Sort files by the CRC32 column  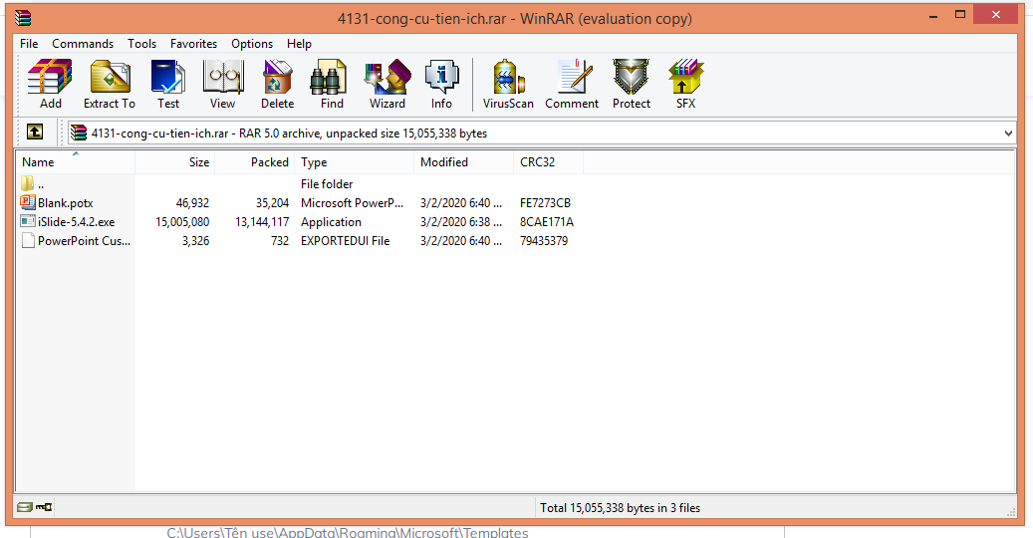tap(548, 162)
